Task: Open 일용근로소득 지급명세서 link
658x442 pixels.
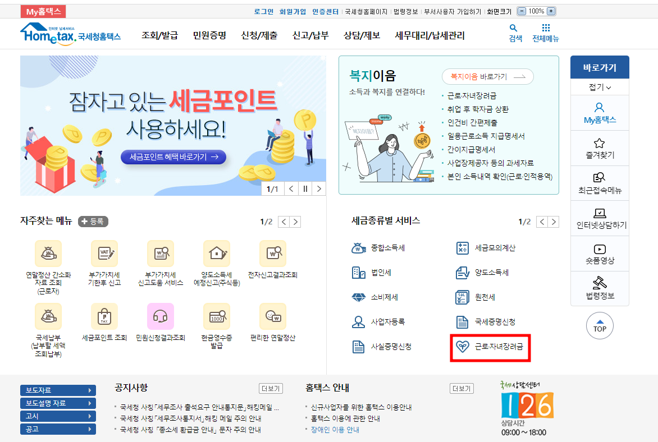Action: tap(486, 136)
